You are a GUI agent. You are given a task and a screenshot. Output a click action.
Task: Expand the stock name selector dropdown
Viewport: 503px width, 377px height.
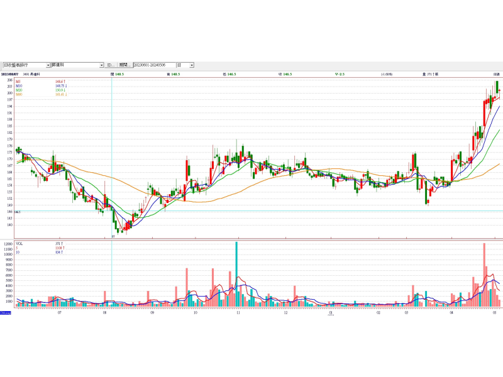point(101,65)
